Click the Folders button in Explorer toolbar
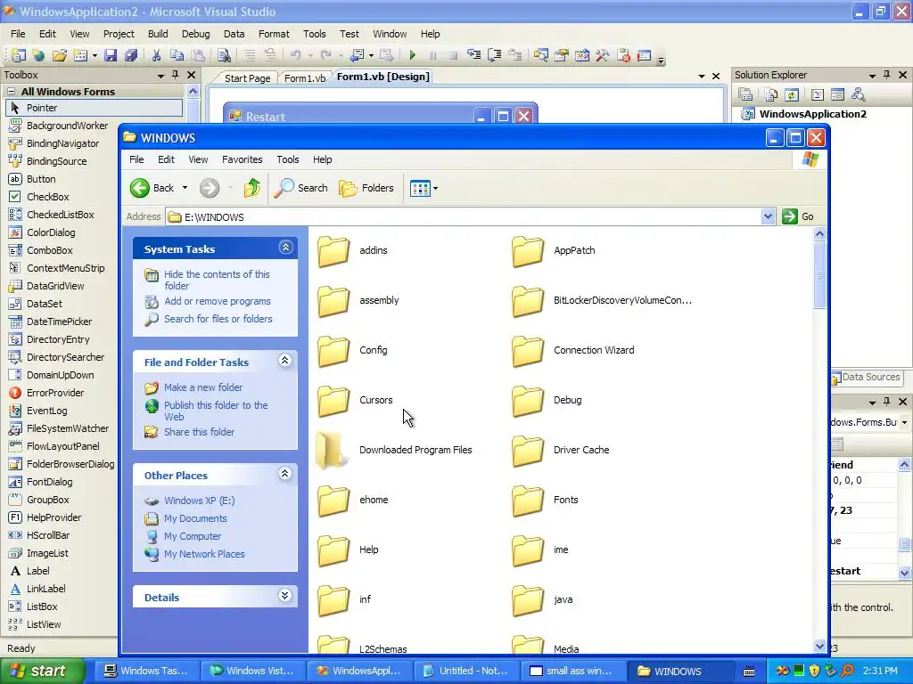 tap(366, 188)
